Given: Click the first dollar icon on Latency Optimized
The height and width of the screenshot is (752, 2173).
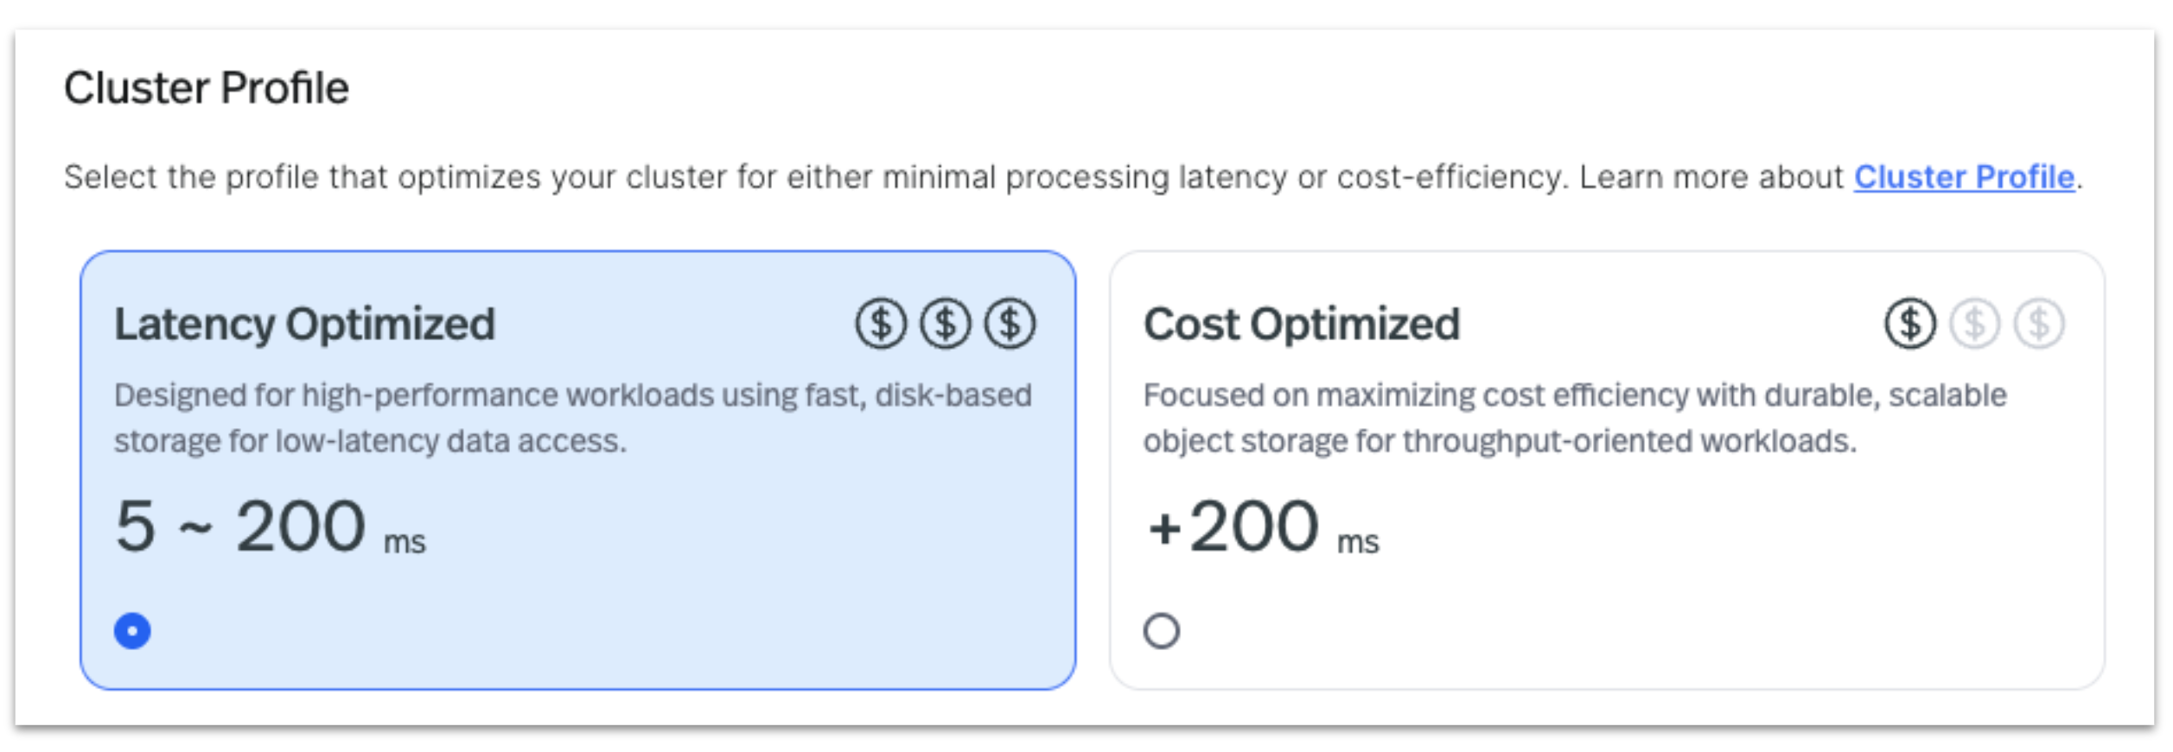Looking at the screenshot, I should coord(878,325).
